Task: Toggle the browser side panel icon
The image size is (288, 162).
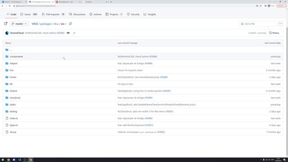Action: pos(265,6)
